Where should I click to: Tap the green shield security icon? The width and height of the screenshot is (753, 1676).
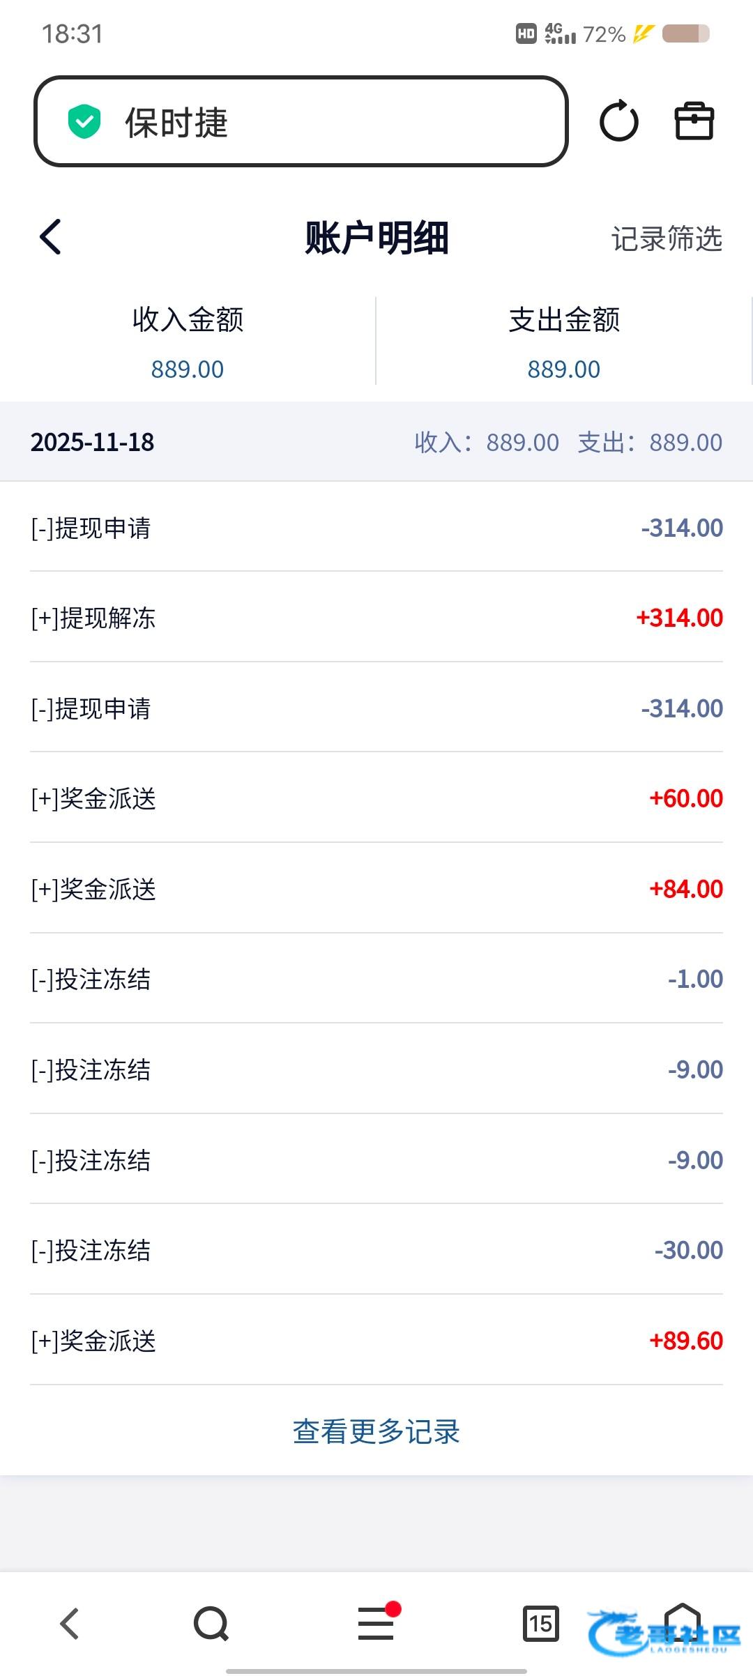84,121
